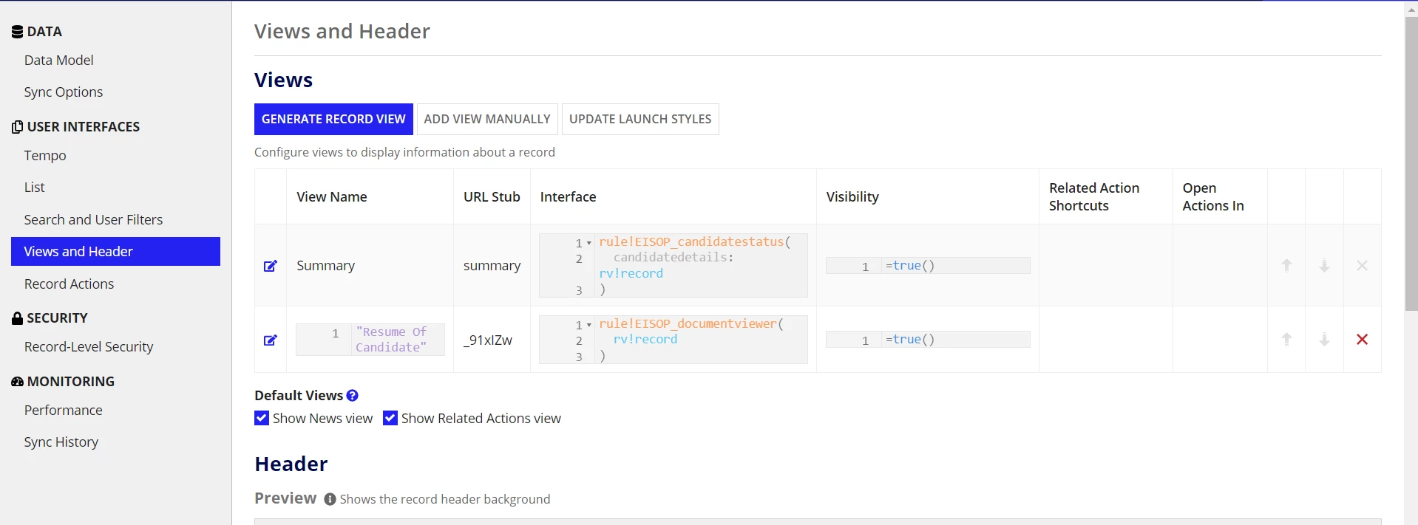Collapse candidatestatus code fold arrow
The height and width of the screenshot is (525, 1418).
(x=589, y=243)
